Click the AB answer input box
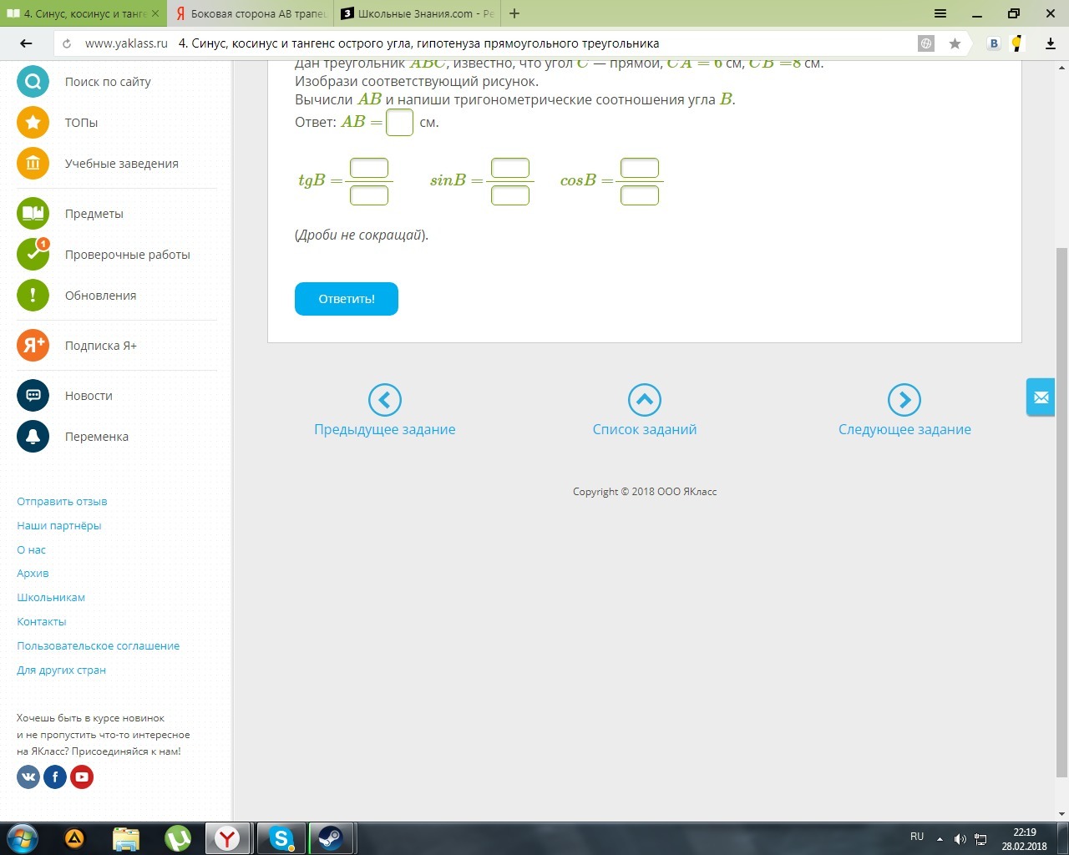 [400, 123]
